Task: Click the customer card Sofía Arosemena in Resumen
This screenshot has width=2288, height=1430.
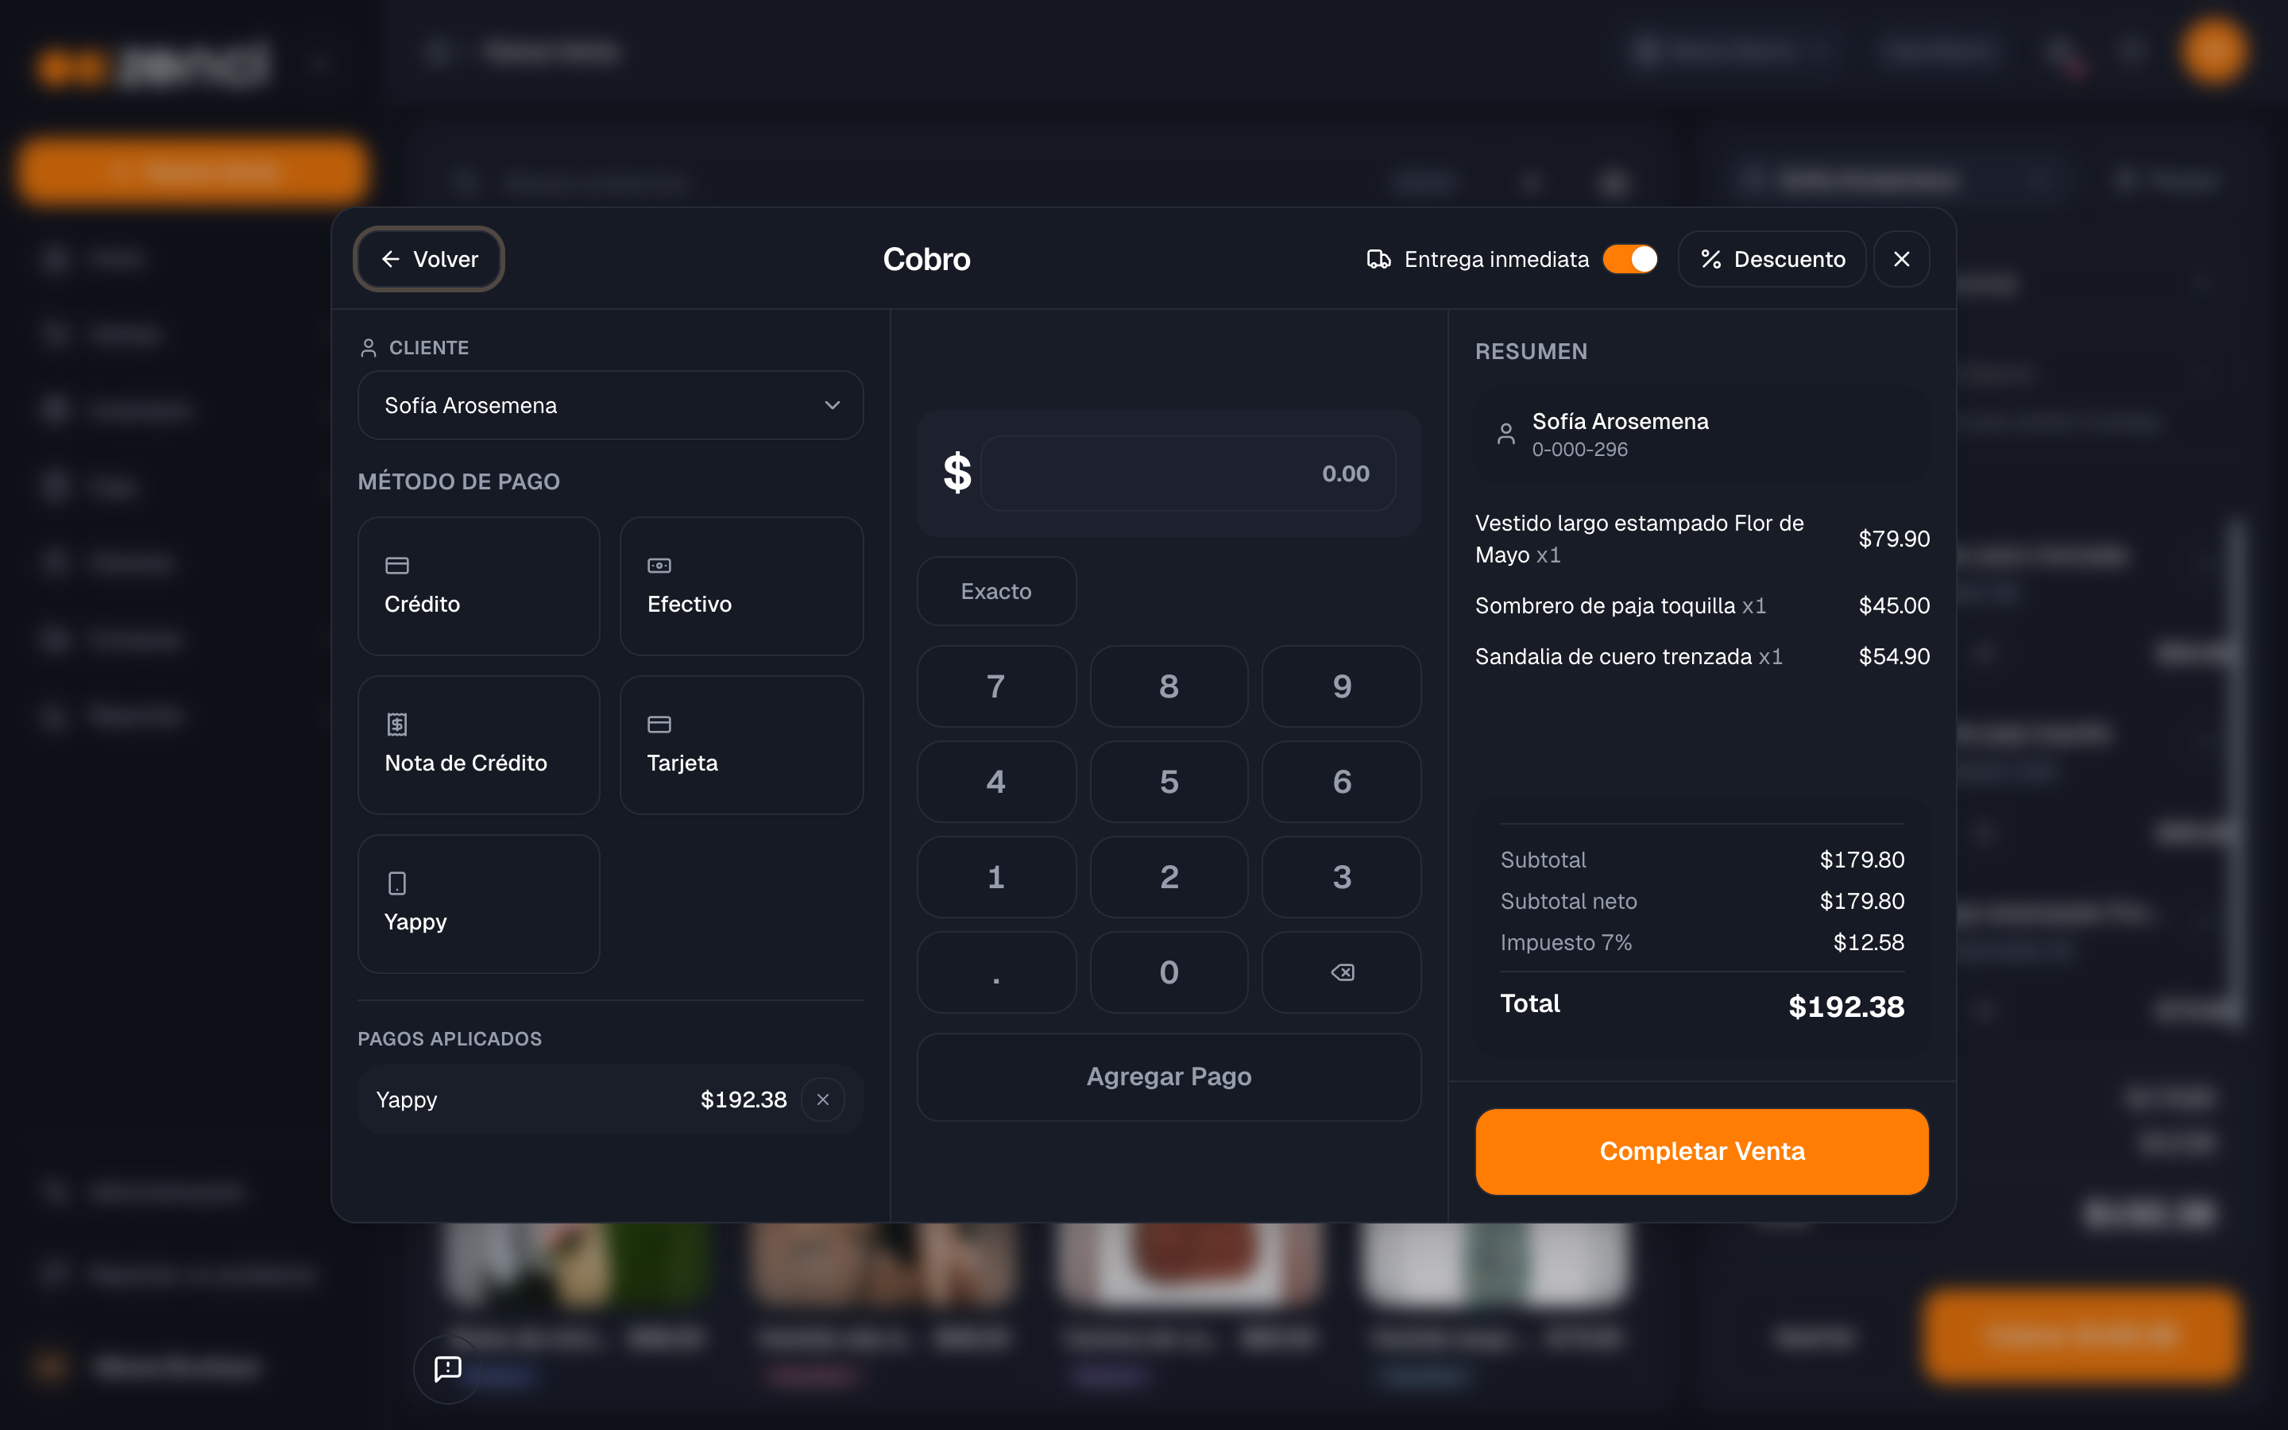Action: tap(1702, 434)
